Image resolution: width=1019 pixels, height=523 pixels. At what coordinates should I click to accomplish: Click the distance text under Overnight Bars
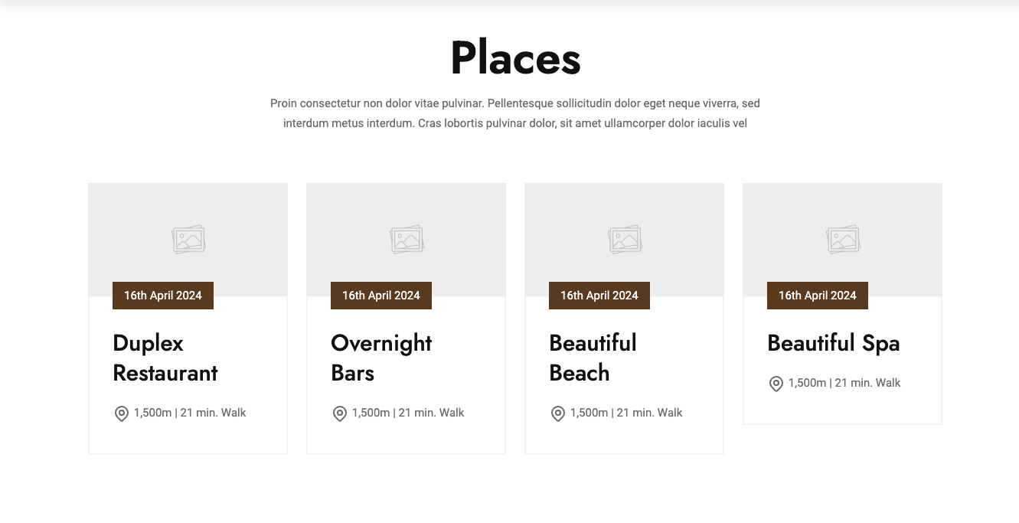pyautogui.click(x=371, y=413)
